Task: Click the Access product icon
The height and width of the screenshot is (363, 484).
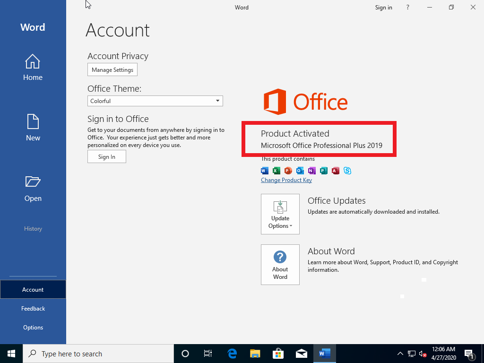Action: 336,171
